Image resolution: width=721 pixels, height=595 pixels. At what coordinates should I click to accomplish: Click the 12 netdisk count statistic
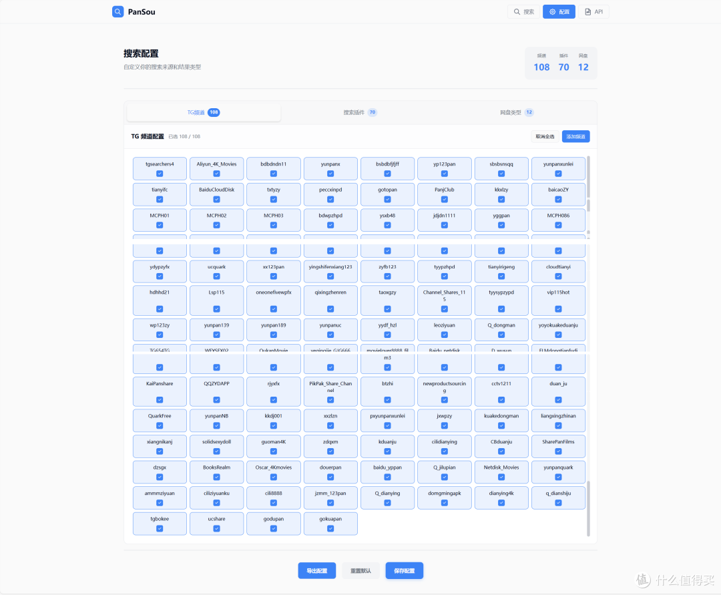pyautogui.click(x=583, y=67)
